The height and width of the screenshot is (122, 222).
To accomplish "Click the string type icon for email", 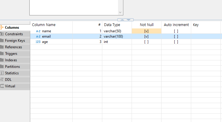I will 38,37.
